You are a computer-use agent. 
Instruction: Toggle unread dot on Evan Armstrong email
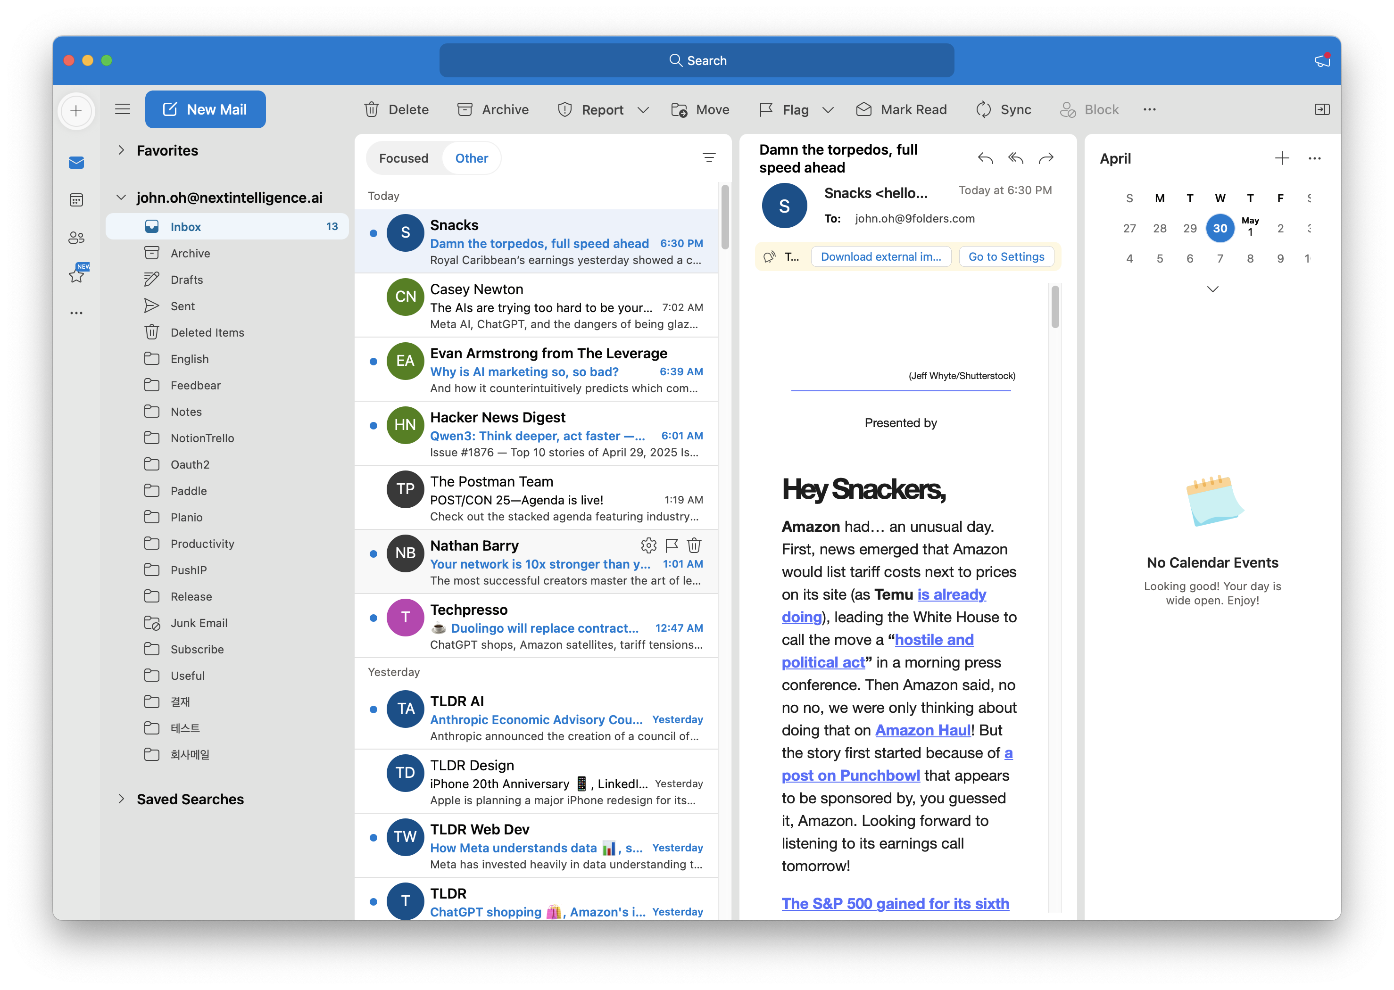373,361
